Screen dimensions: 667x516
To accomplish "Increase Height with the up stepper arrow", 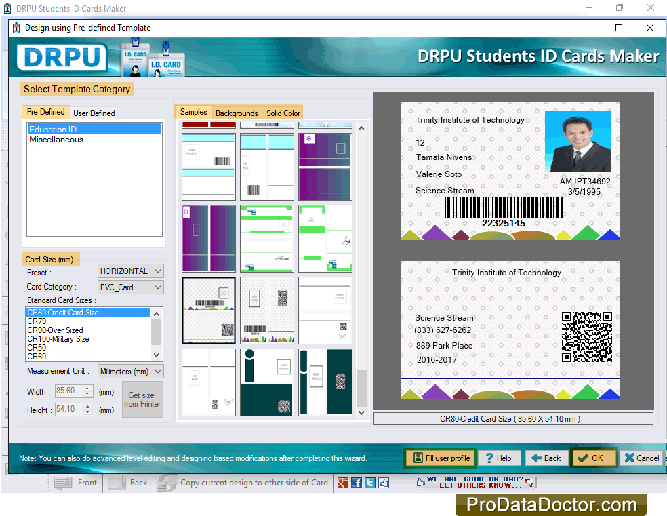I will tap(87, 406).
